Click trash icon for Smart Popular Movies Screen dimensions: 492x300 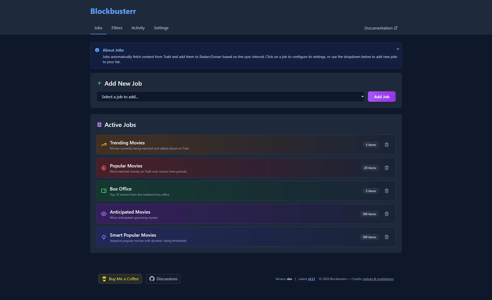(386, 237)
